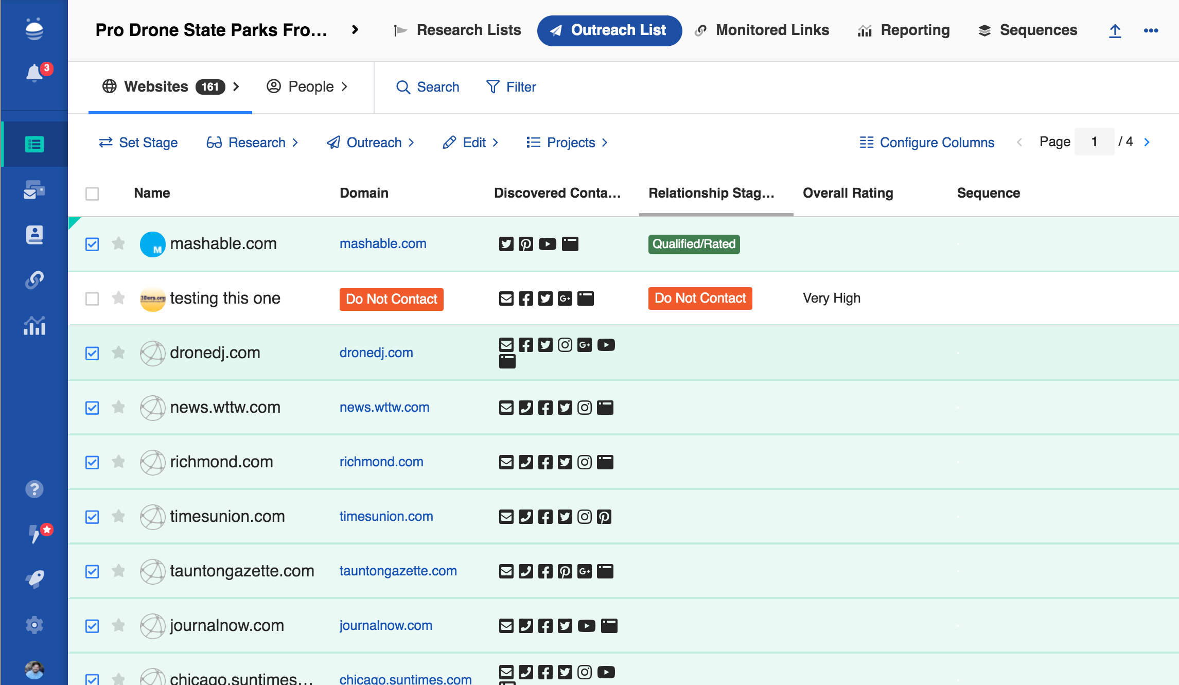Check the 'testing this one' row checkbox
Screen dimensions: 1179x685
coord(92,298)
